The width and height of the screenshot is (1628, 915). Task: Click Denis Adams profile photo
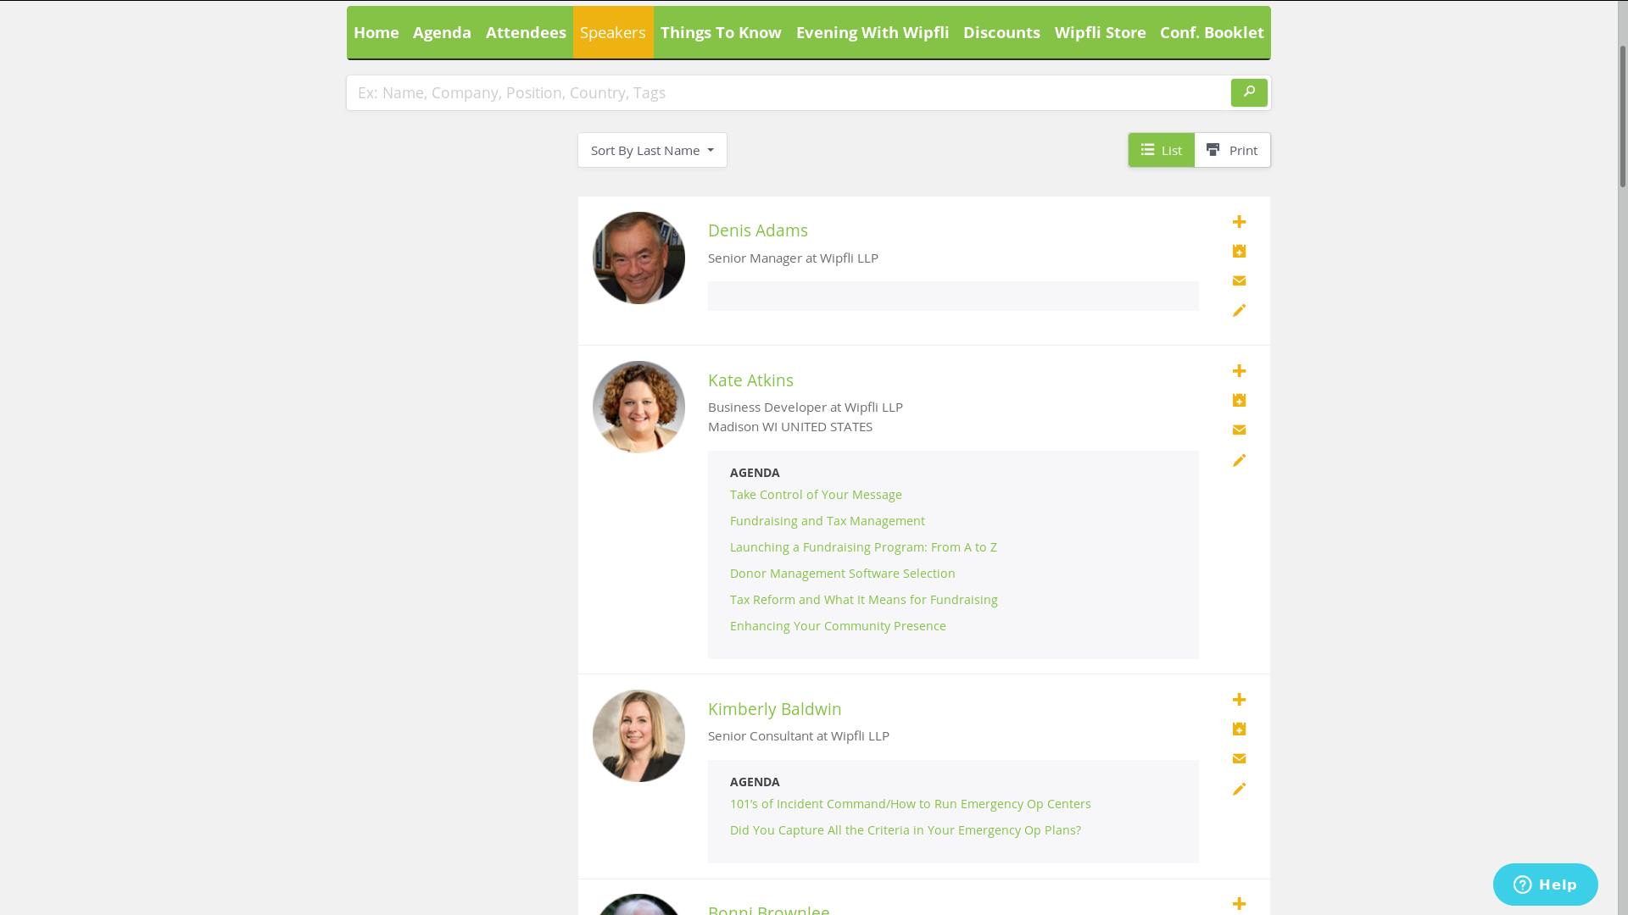click(638, 258)
